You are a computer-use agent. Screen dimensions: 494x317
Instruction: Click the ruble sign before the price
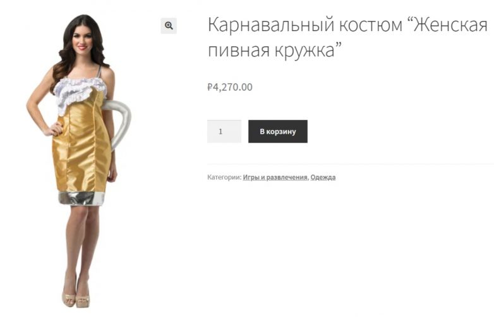point(210,87)
